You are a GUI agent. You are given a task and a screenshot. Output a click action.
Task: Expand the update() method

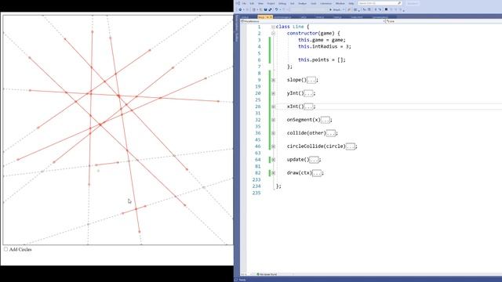[x=273, y=160]
